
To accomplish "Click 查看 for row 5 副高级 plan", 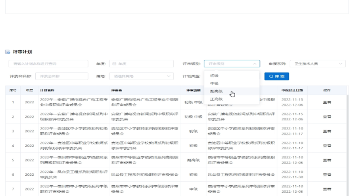I will [x=327, y=160].
